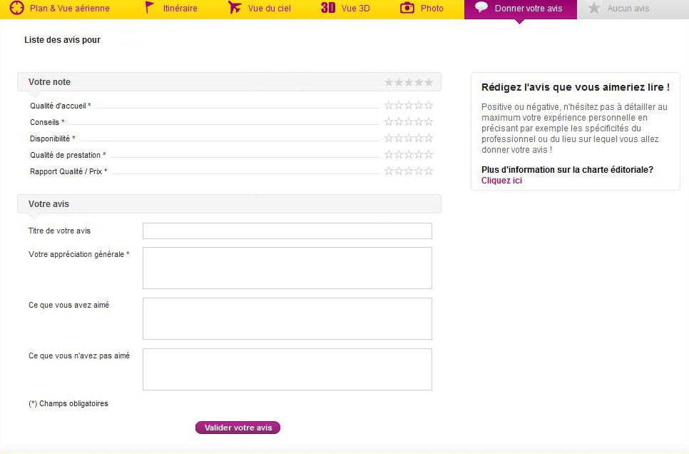Screen dimensions: 689x454
Task: Open the Vue 3D tab
Action: point(355,9)
